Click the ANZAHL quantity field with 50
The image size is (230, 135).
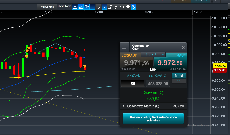click(x=133, y=84)
